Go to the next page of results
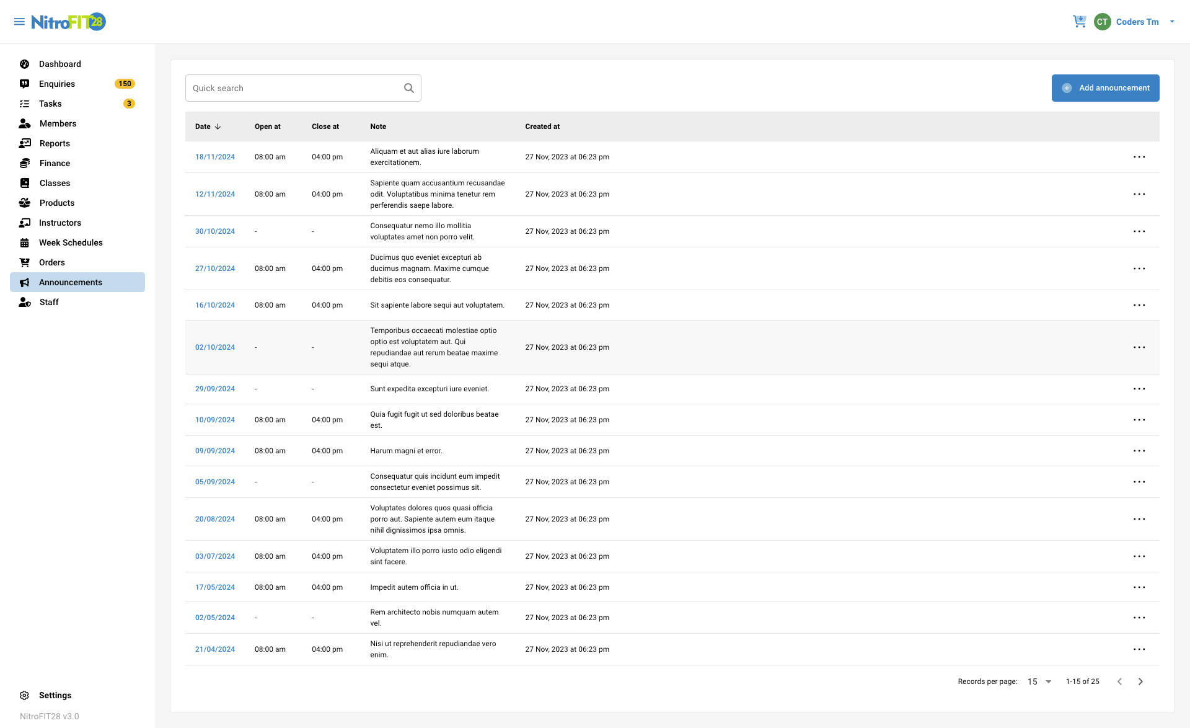 coord(1140,681)
